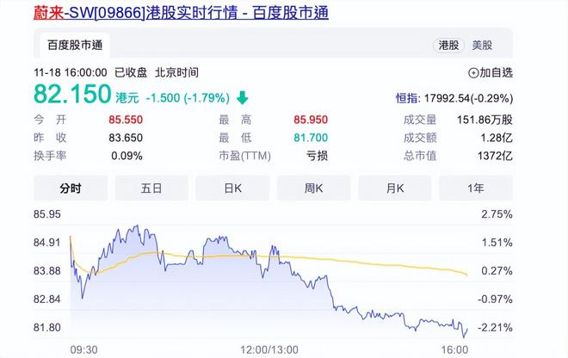Select the 月K chart tab

coord(395,188)
